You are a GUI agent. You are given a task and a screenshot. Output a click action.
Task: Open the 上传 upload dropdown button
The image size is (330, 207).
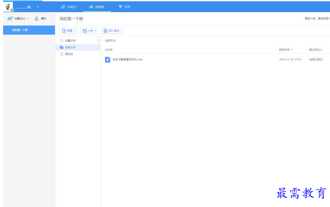[89, 31]
